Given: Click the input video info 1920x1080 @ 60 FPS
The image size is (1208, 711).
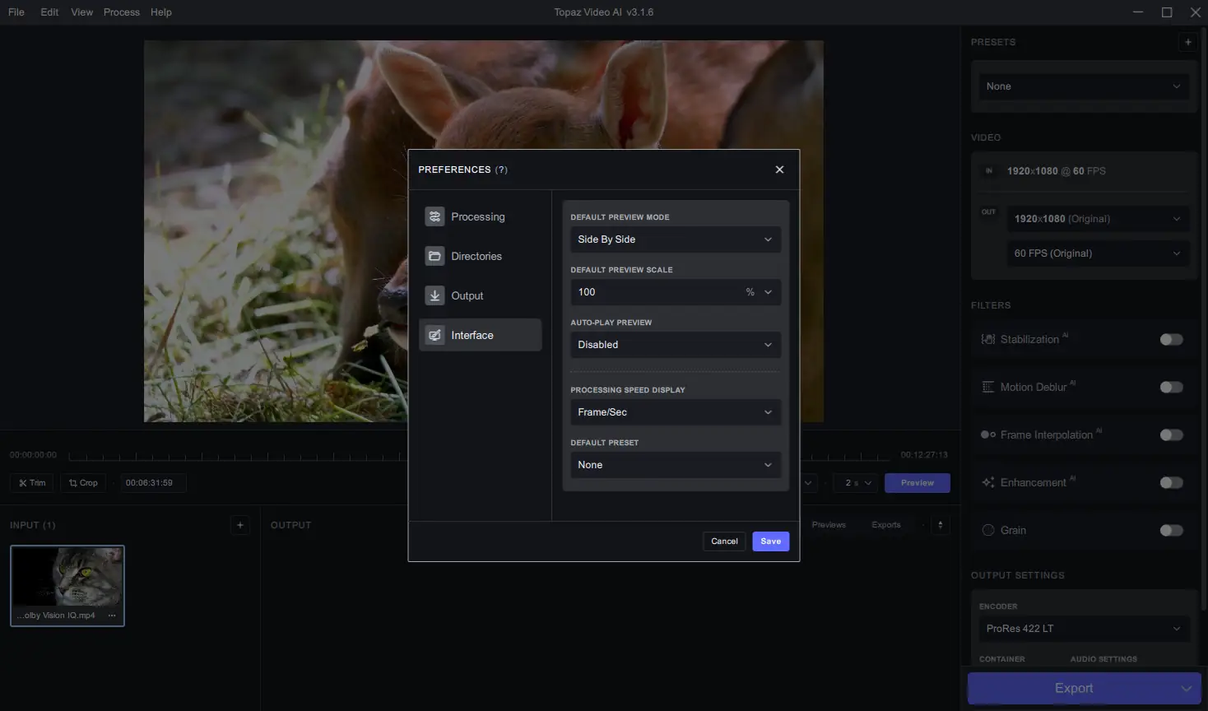Looking at the screenshot, I should (x=1057, y=171).
